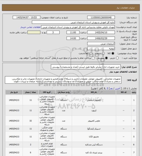Click the announcement date field 1405/04/07 - 10:53
Viewport: 142px width, 156px height.
(27, 17)
